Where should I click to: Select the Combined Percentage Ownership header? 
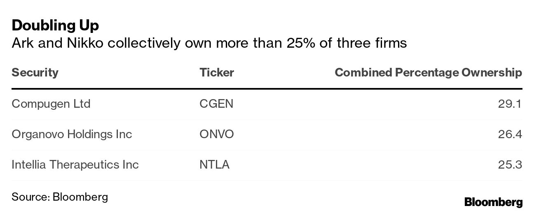(428, 73)
